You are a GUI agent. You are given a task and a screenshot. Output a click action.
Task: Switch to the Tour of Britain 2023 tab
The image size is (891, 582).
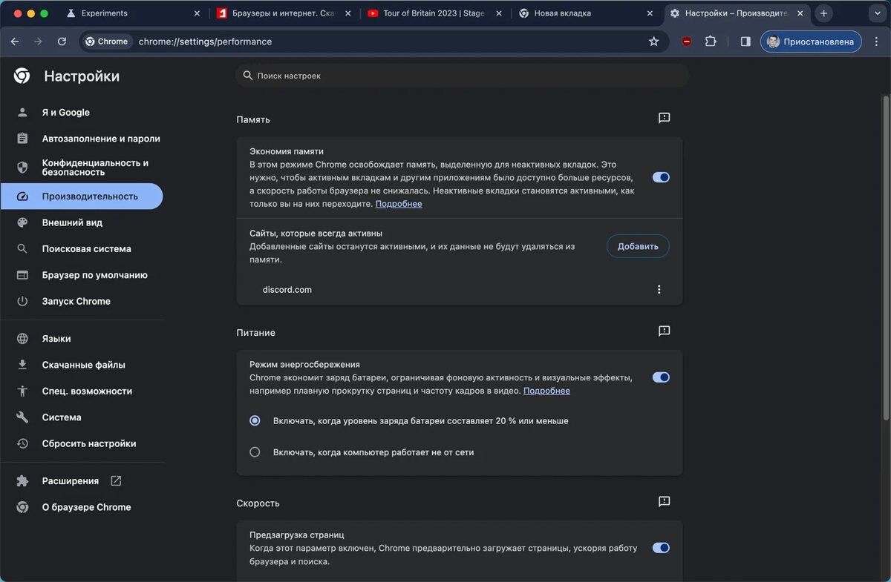(x=434, y=13)
